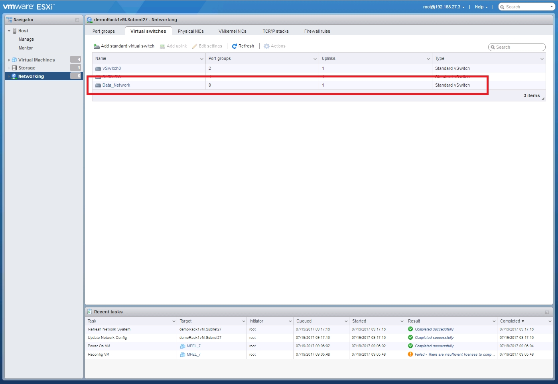The height and width of the screenshot is (384, 558).
Task: Switch to the Firewall rules tab
Action: 317,31
